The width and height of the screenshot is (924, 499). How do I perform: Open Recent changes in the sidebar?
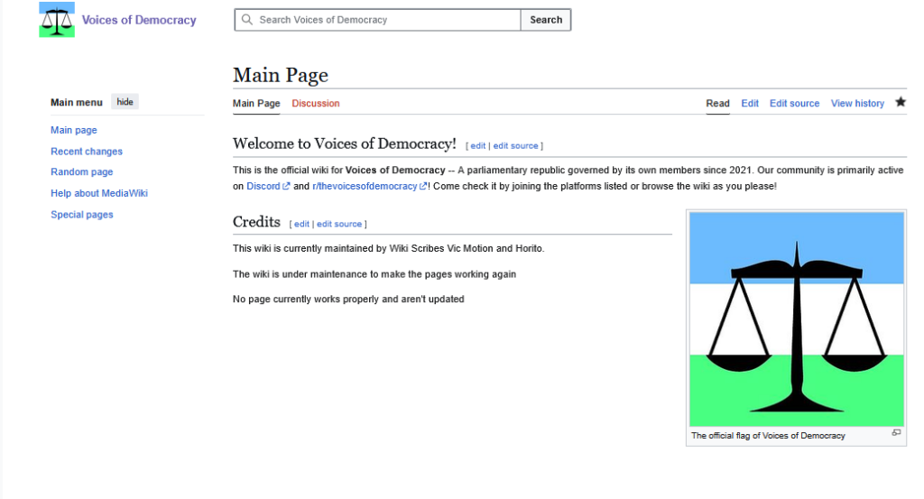pos(87,152)
